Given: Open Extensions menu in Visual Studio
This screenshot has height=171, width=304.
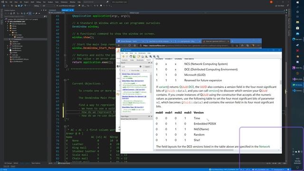Looking at the screenshot, I should point(64,2).
